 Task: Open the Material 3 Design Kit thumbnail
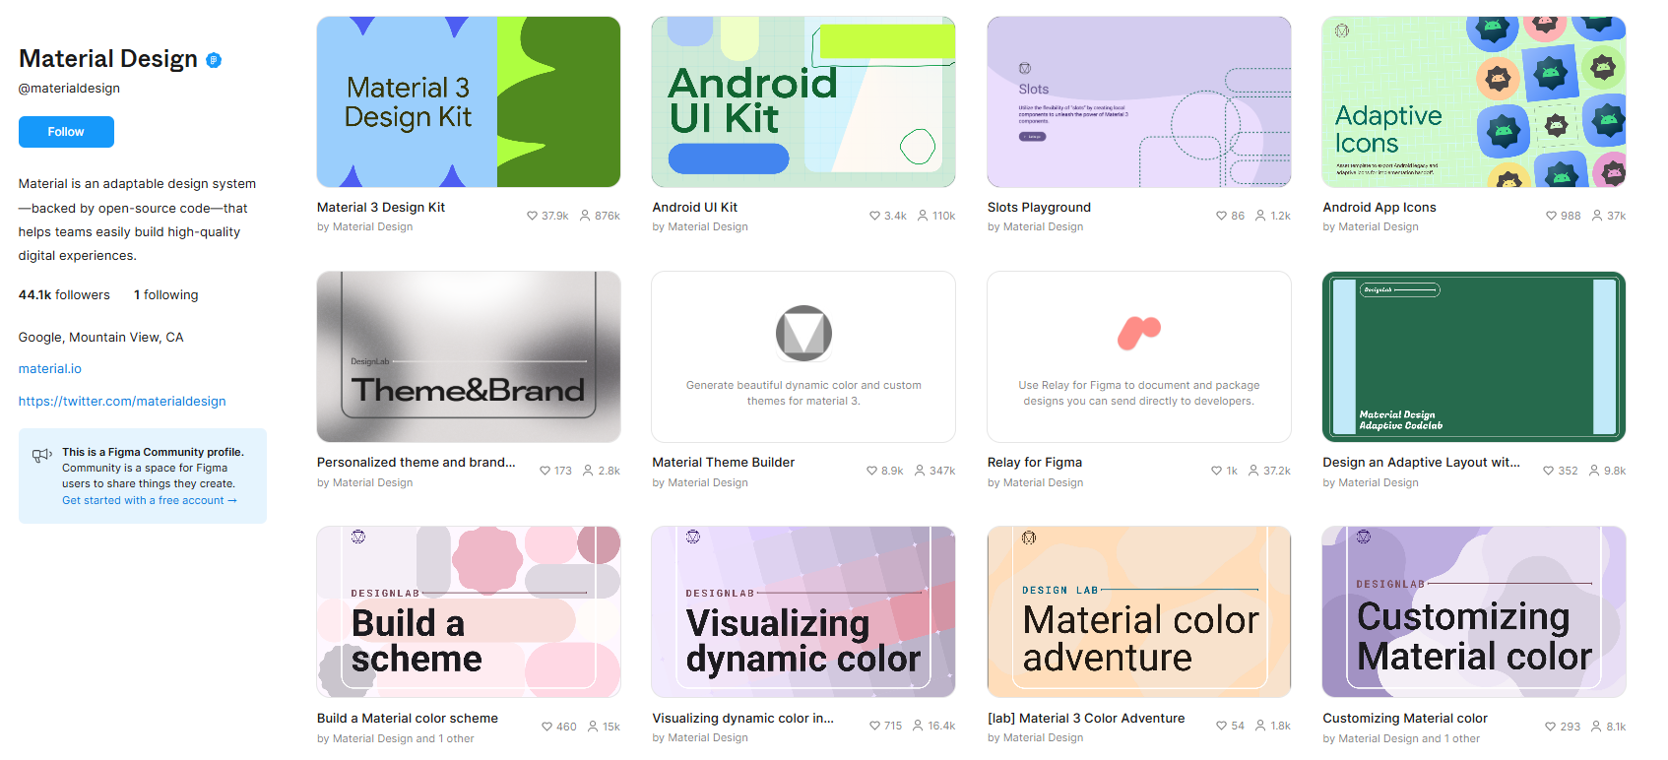[469, 101]
